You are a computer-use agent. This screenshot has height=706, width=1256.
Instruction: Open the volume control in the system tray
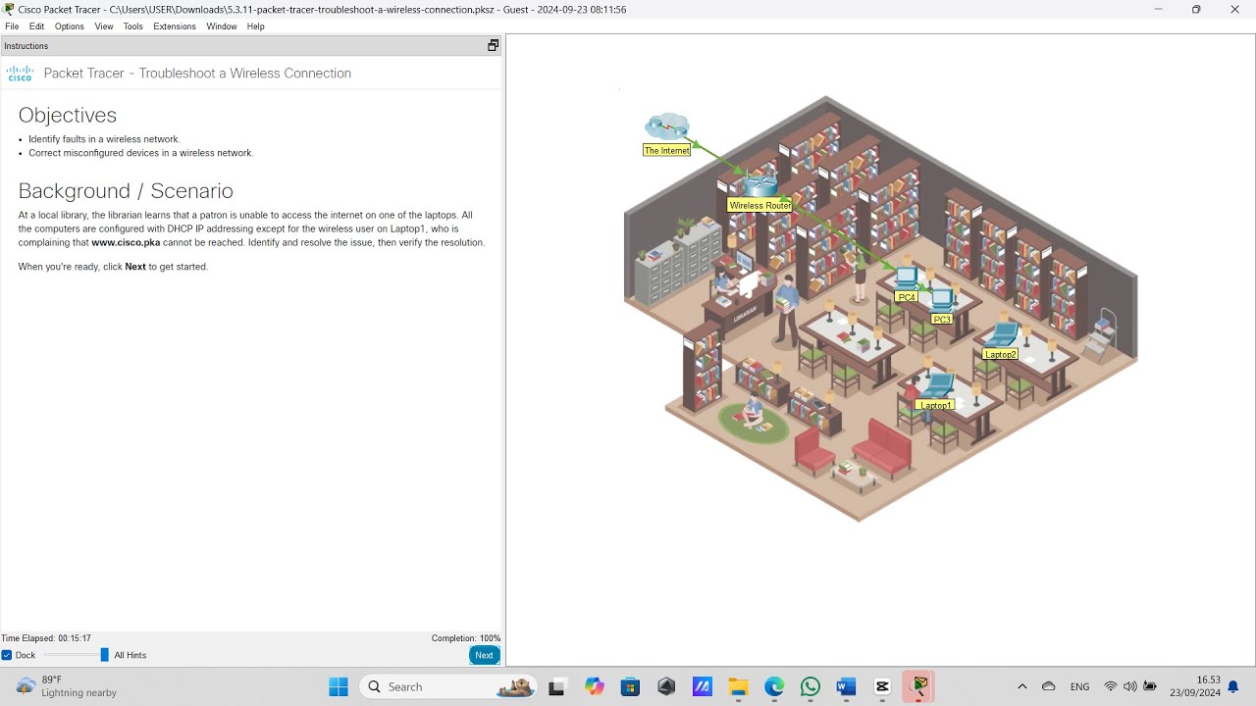pyautogui.click(x=1129, y=686)
